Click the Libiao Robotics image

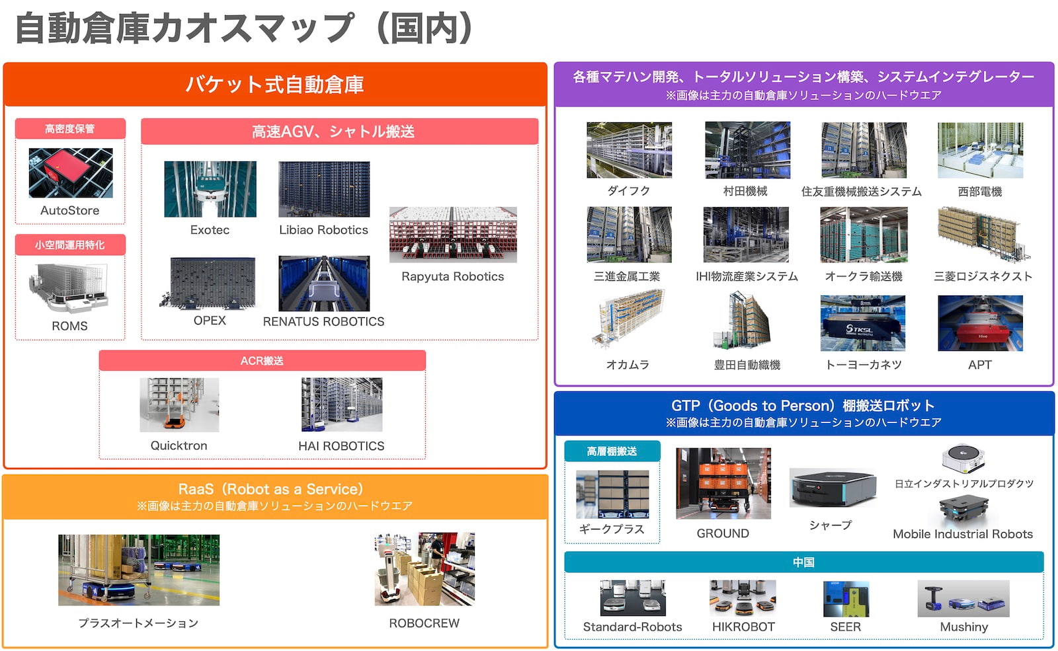pos(324,189)
